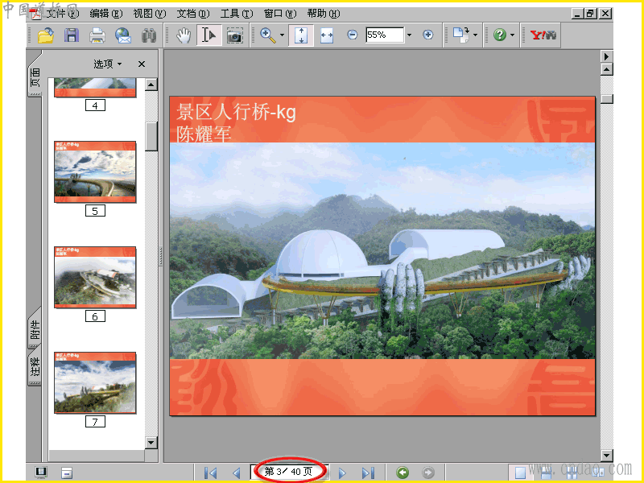
Task: Click the 55% zoom input field
Action: (x=385, y=35)
